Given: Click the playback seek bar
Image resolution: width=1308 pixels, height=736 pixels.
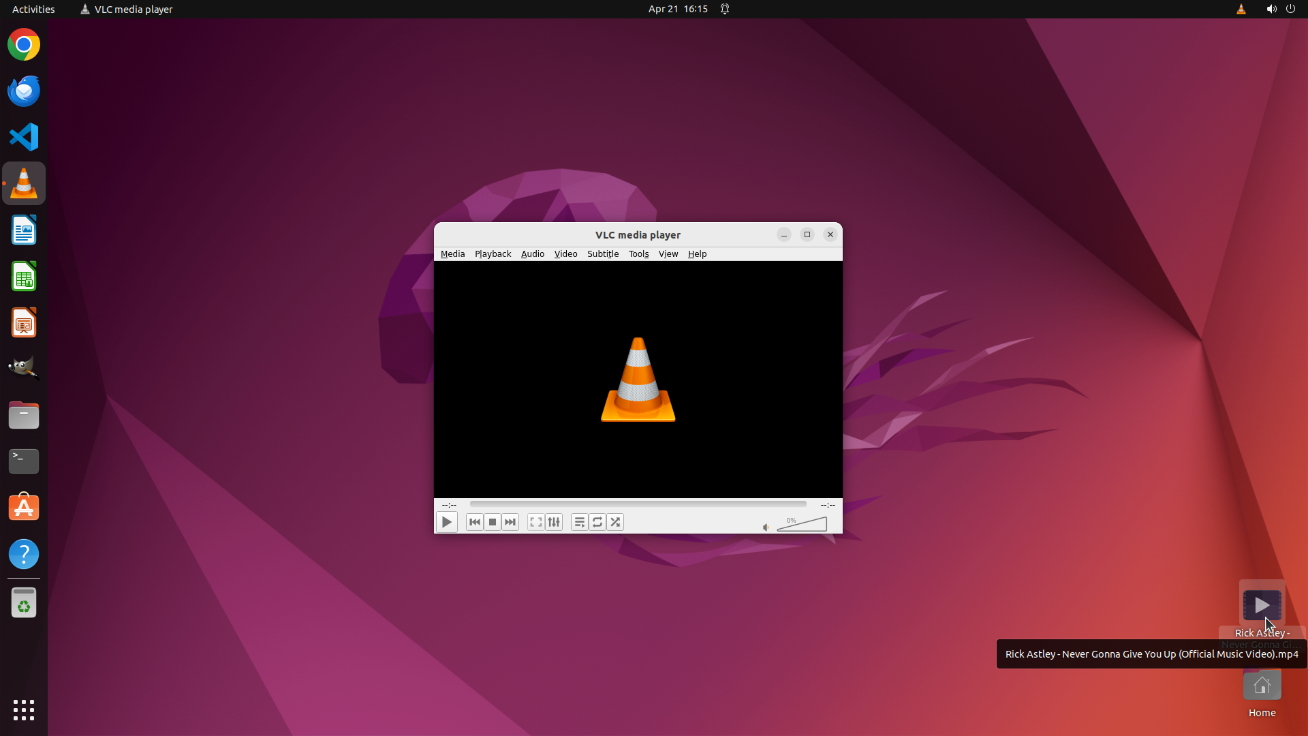Looking at the screenshot, I should tap(638, 504).
